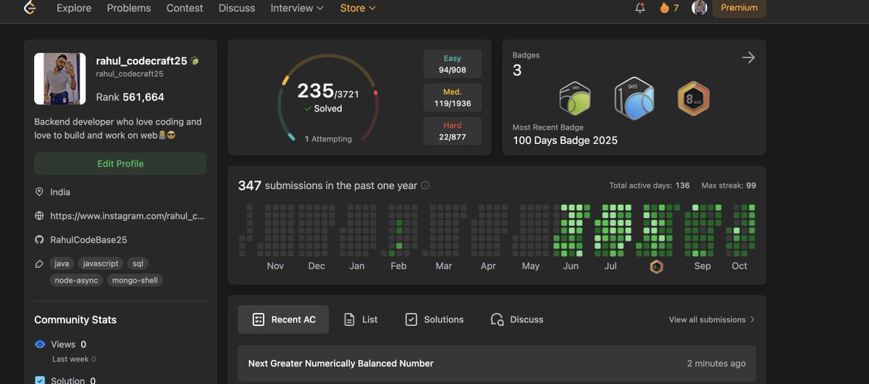This screenshot has height=384, width=869.
Task: Click the website globe icon
Action: pyautogui.click(x=39, y=216)
